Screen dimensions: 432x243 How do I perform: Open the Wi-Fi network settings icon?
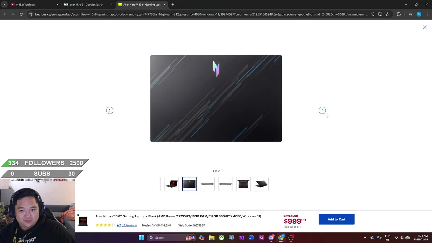[x=397, y=238]
